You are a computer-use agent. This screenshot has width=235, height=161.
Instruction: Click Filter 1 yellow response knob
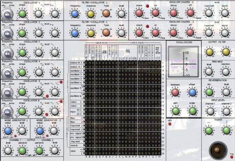tap(91, 14)
